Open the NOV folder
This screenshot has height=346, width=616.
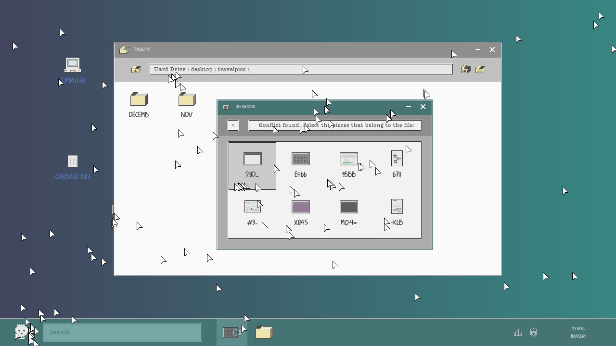coord(187,105)
